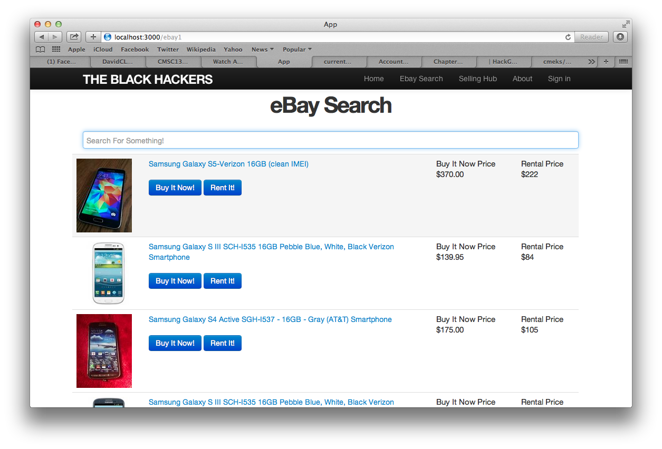The height and width of the screenshot is (449, 662).
Task: Click the plus add-bookmark button beside address bar
Action: 93,37
